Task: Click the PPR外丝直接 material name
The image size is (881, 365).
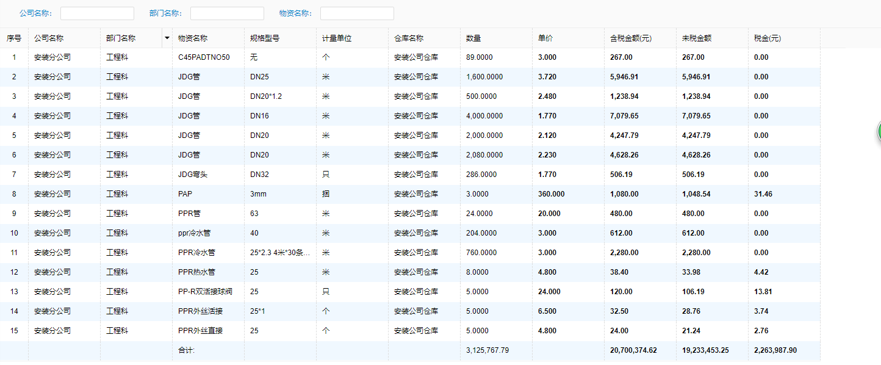Action: (x=200, y=331)
